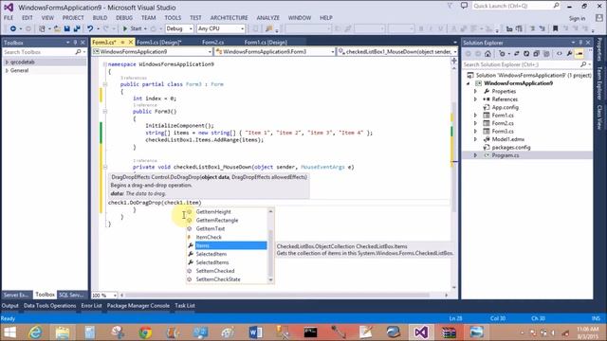Switch to the SQL Server bottom tab
The image size is (607, 341).
point(71,295)
